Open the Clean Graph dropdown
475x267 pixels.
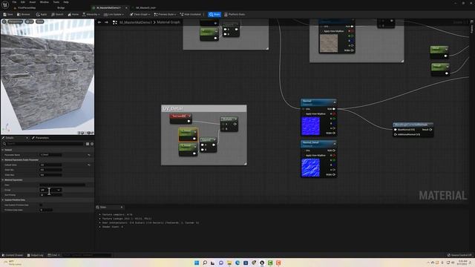tap(140, 15)
